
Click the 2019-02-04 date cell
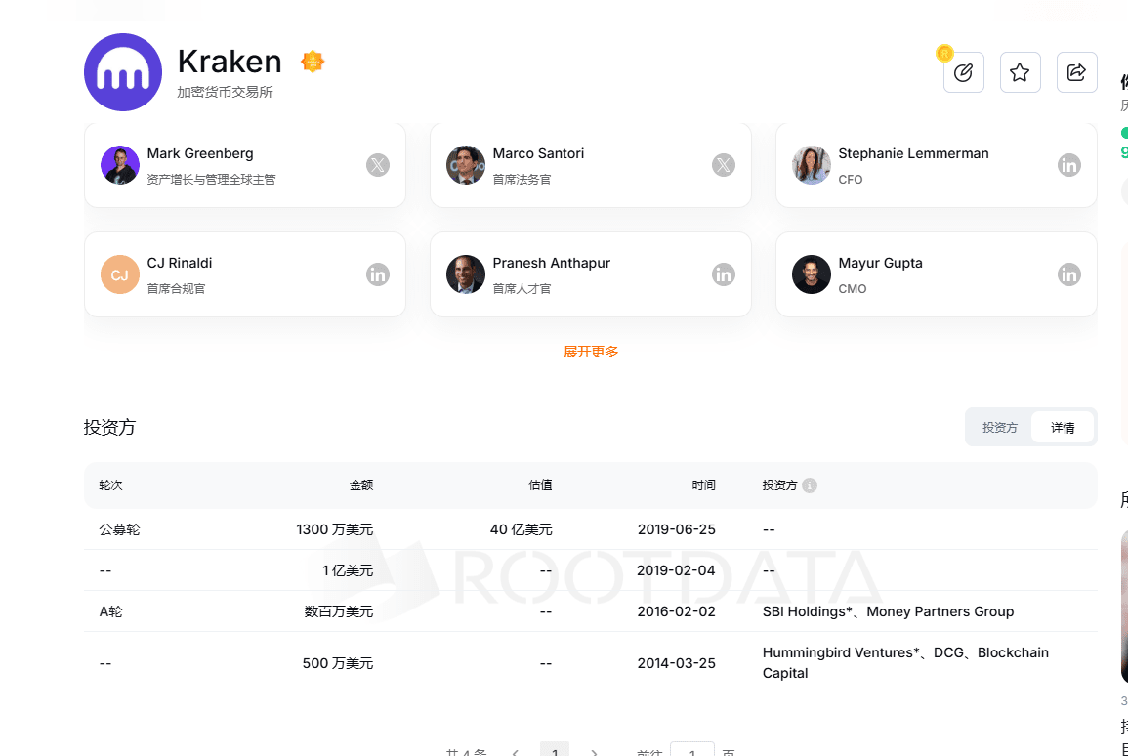pos(676,571)
